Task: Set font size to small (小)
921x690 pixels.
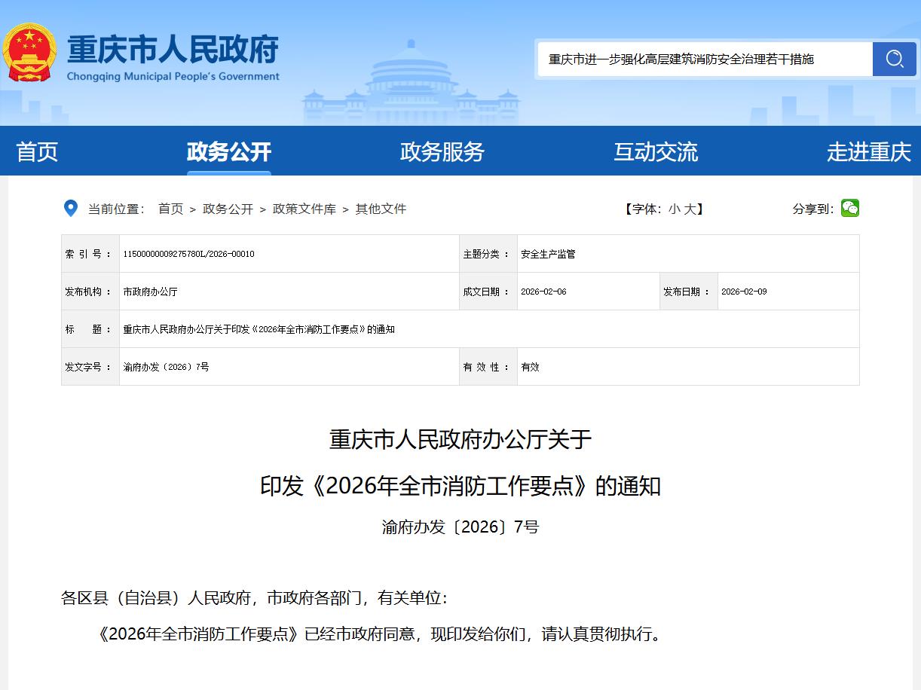Action: coord(674,209)
